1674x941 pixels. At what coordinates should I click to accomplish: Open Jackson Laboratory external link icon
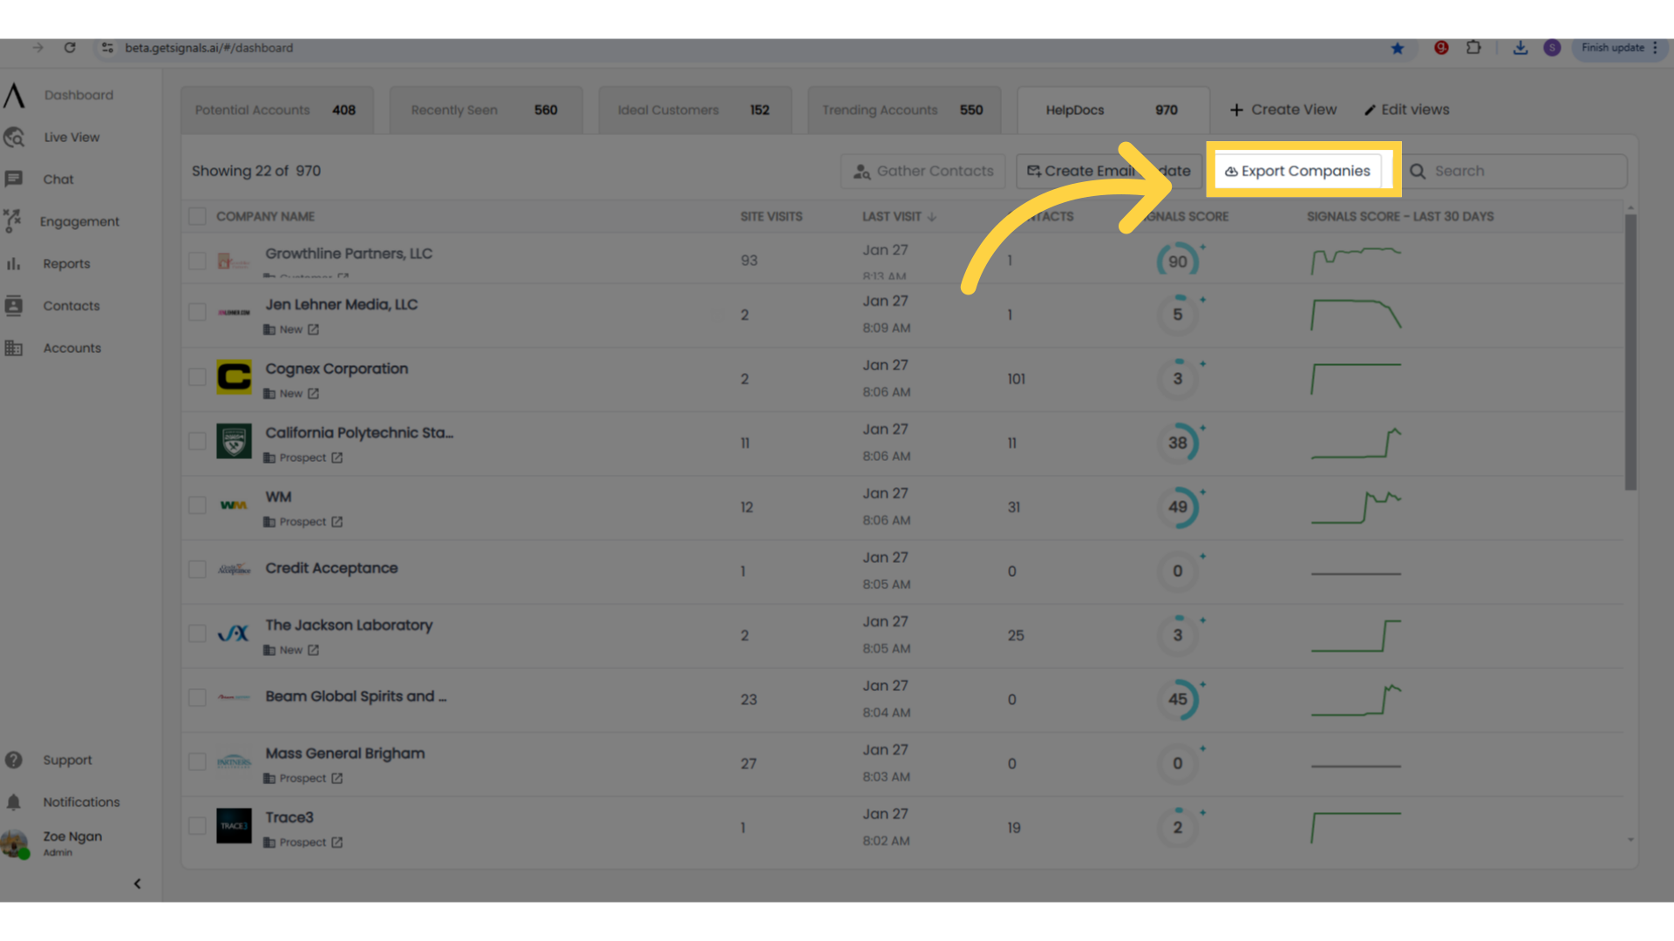[x=313, y=650]
